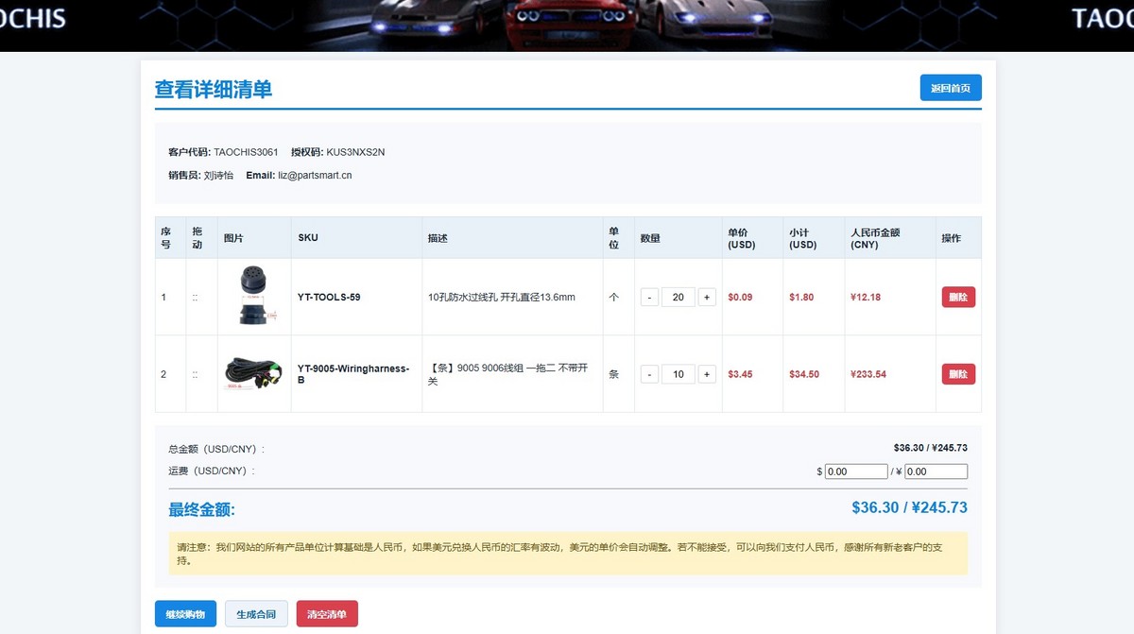1134x634 pixels.
Task: Open the YT-TOOLS-59 product thumbnail
Action: point(253,296)
